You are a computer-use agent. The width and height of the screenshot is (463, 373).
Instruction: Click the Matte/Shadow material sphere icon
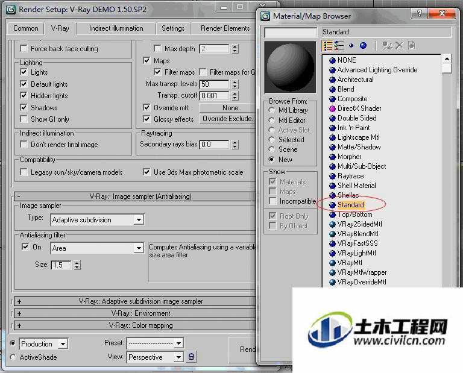[332, 147]
